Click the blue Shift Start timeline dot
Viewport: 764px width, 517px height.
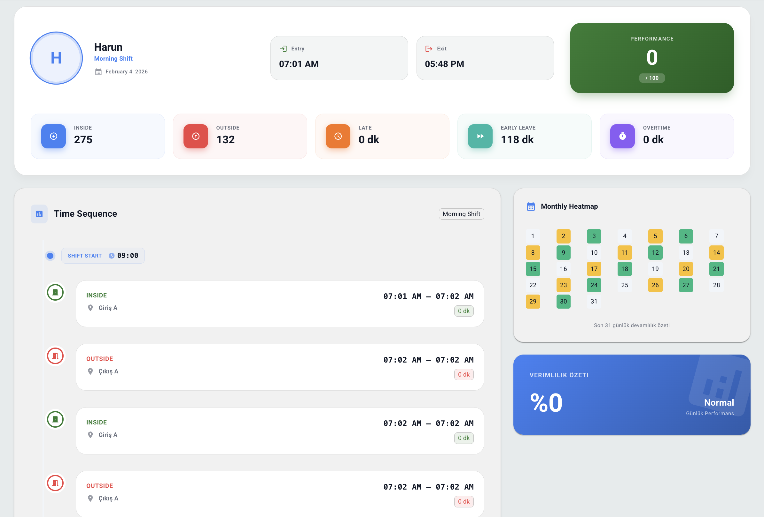click(x=50, y=256)
